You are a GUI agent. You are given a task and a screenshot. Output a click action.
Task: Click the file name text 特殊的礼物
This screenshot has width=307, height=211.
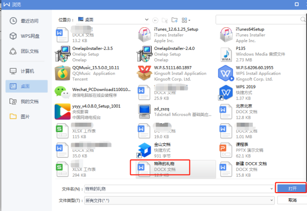164,164
